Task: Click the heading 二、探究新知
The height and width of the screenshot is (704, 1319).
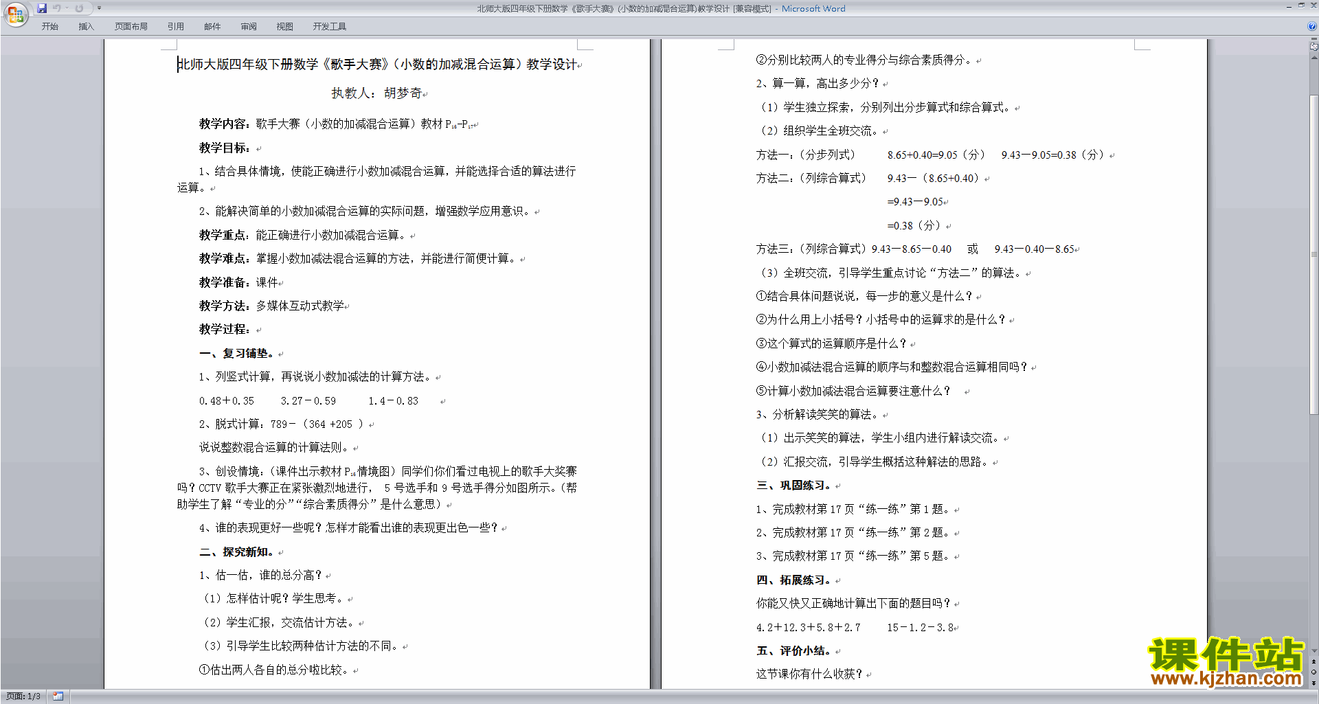Action: 236,552
